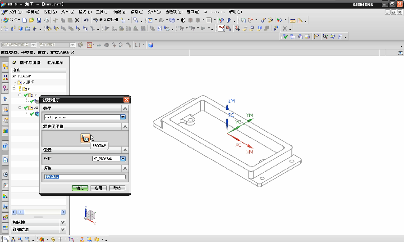Image resolution: width=404 pixels, height=242 pixels.
Task: Click the Save floppy-disk icon
Action: [x=39, y=20]
